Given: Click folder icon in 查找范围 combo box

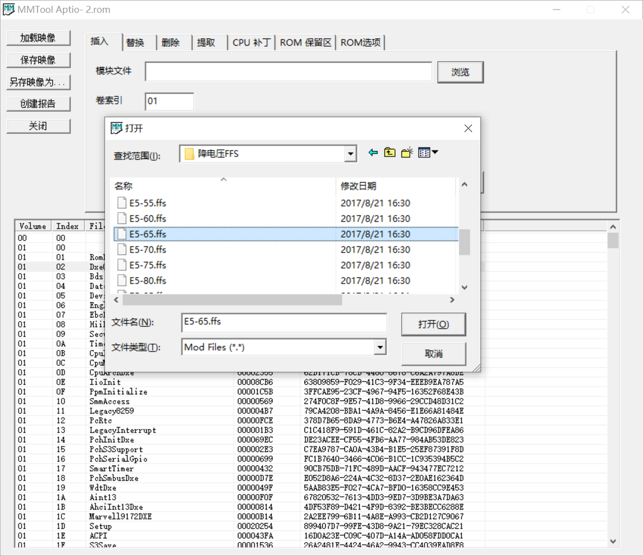Looking at the screenshot, I should (189, 154).
